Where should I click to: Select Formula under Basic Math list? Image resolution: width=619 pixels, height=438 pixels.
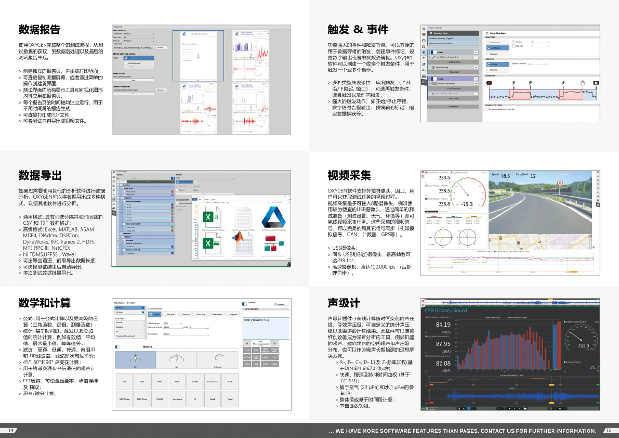[x=129, y=323]
